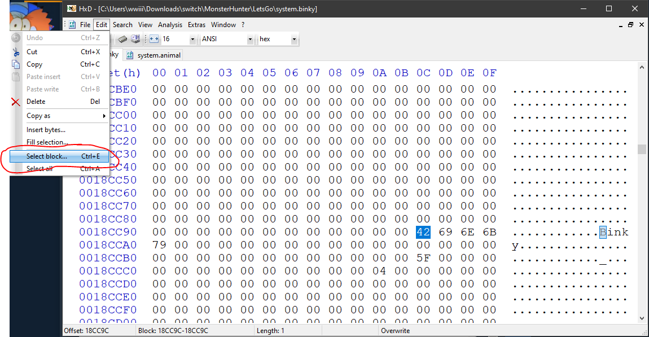Open the ? help menu
The width and height of the screenshot is (649, 337).
pos(243,25)
